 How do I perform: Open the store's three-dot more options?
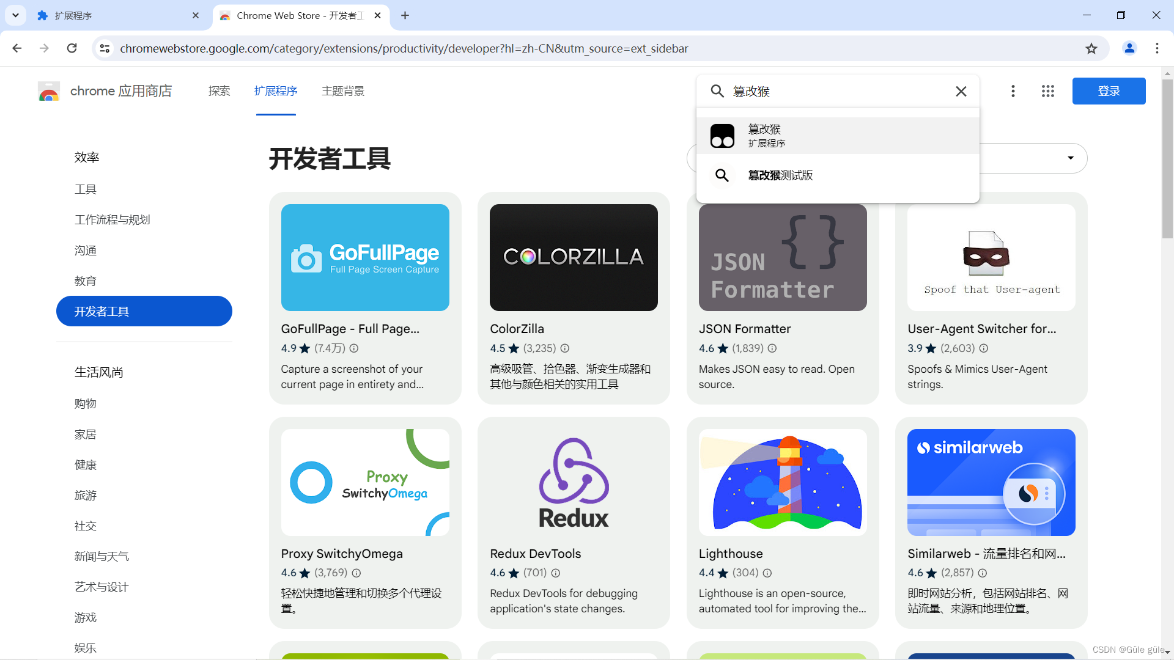click(1013, 91)
